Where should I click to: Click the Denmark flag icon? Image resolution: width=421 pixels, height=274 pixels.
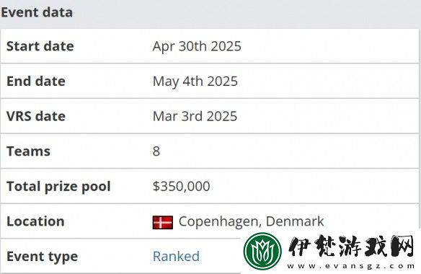pyautogui.click(x=163, y=222)
